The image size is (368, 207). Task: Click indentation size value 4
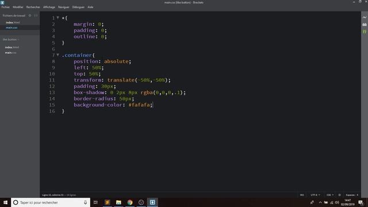(358, 195)
